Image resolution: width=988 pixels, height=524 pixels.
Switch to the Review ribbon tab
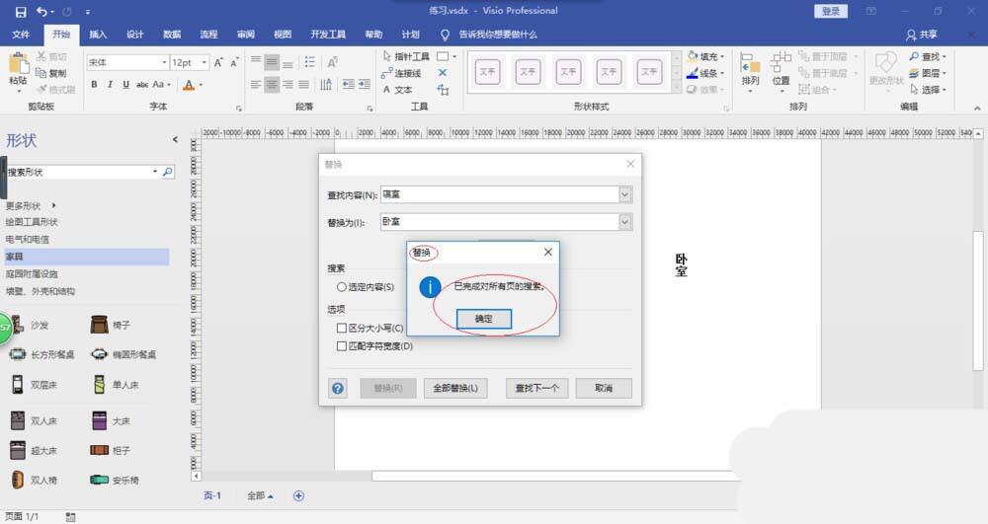pyautogui.click(x=246, y=35)
